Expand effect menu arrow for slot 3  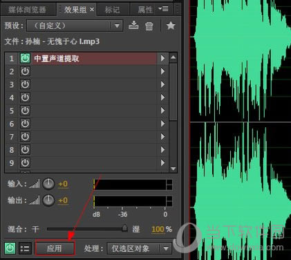162,84
